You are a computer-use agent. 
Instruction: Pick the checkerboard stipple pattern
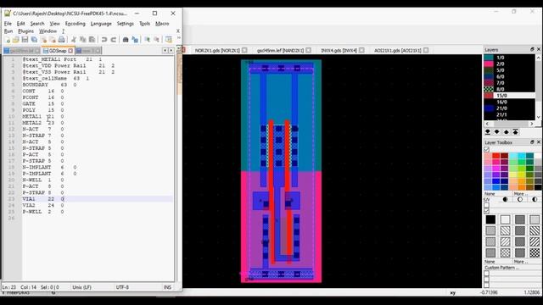[x=535, y=252]
